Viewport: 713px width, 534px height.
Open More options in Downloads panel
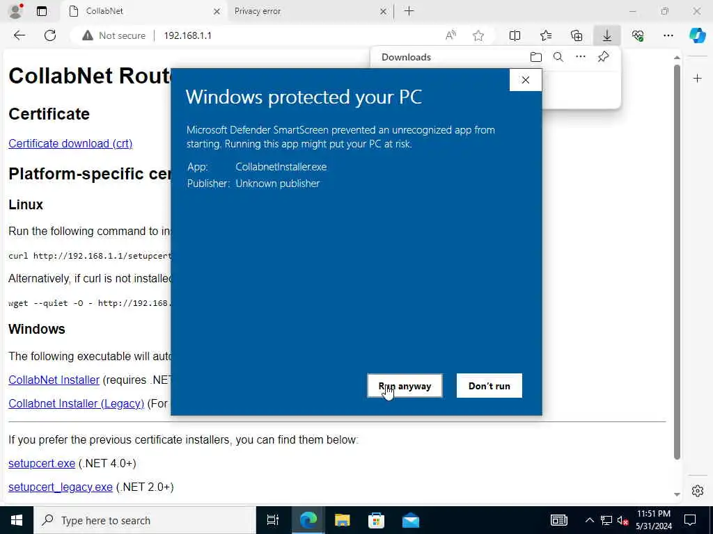[581, 57]
